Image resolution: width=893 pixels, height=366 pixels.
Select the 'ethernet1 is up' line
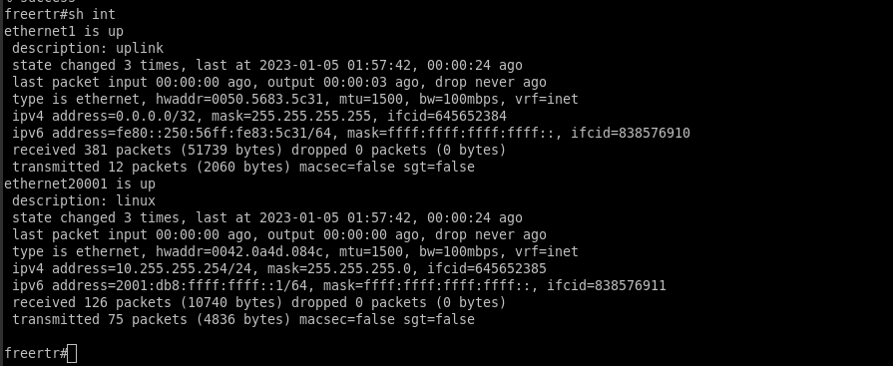point(64,31)
